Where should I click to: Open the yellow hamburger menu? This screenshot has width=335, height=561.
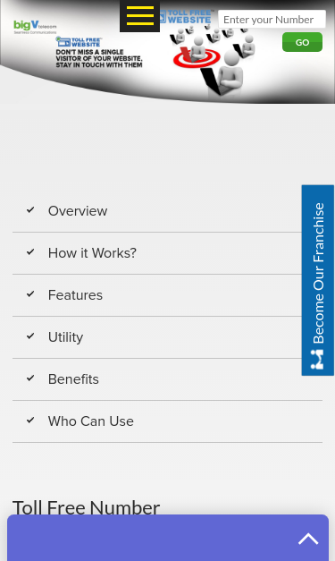tap(139, 16)
